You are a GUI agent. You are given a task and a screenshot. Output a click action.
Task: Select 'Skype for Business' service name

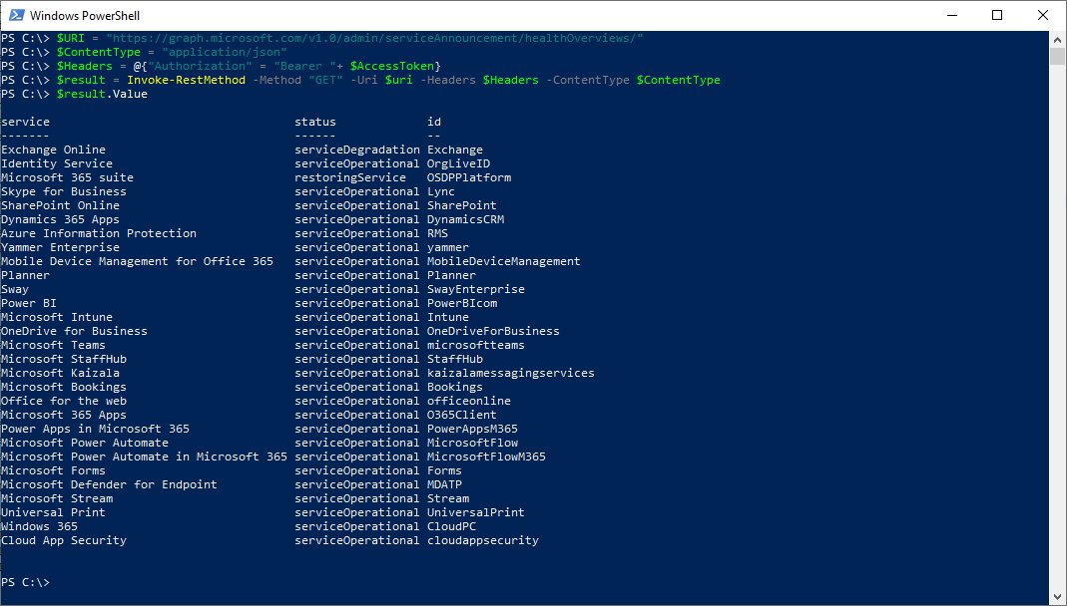click(64, 191)
